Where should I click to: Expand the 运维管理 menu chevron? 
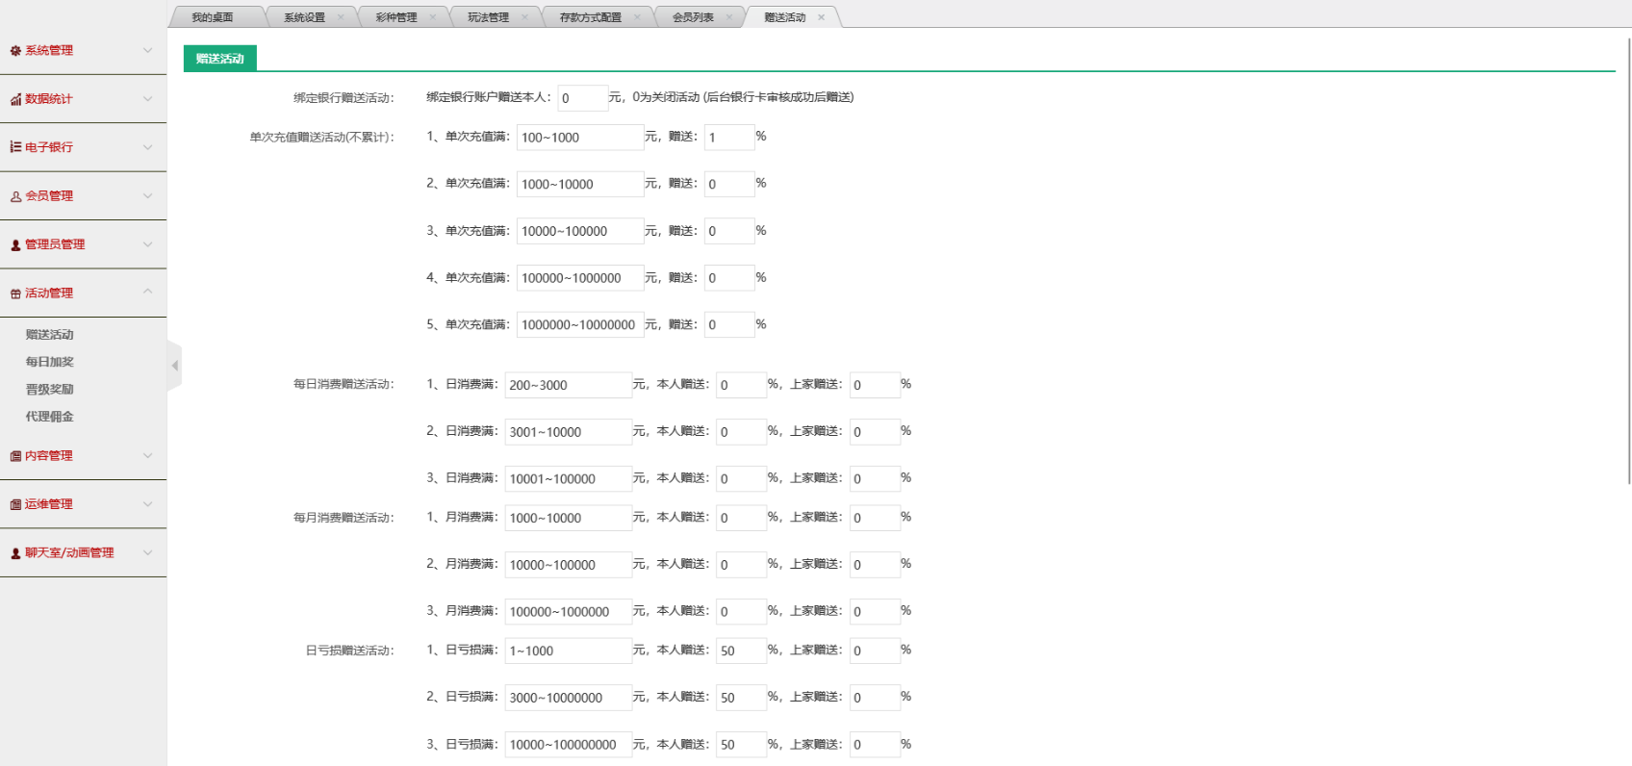tap(147, 504)
